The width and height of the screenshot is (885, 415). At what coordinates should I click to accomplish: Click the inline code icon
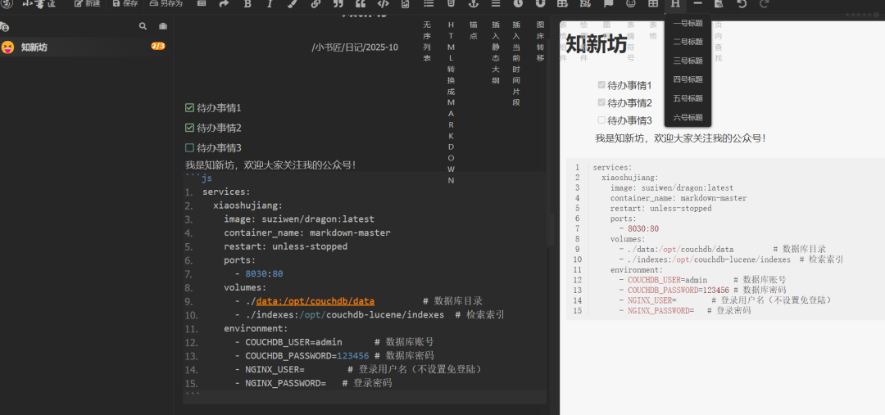[x=383, y=4]
